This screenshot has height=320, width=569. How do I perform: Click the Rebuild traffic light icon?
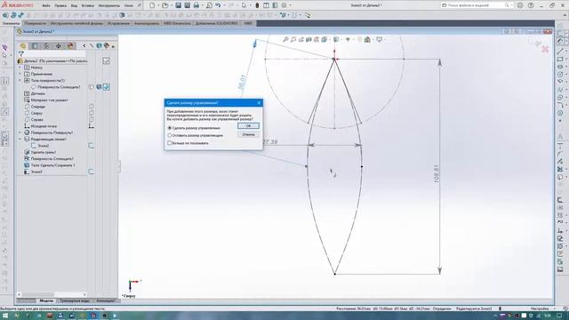257,5
